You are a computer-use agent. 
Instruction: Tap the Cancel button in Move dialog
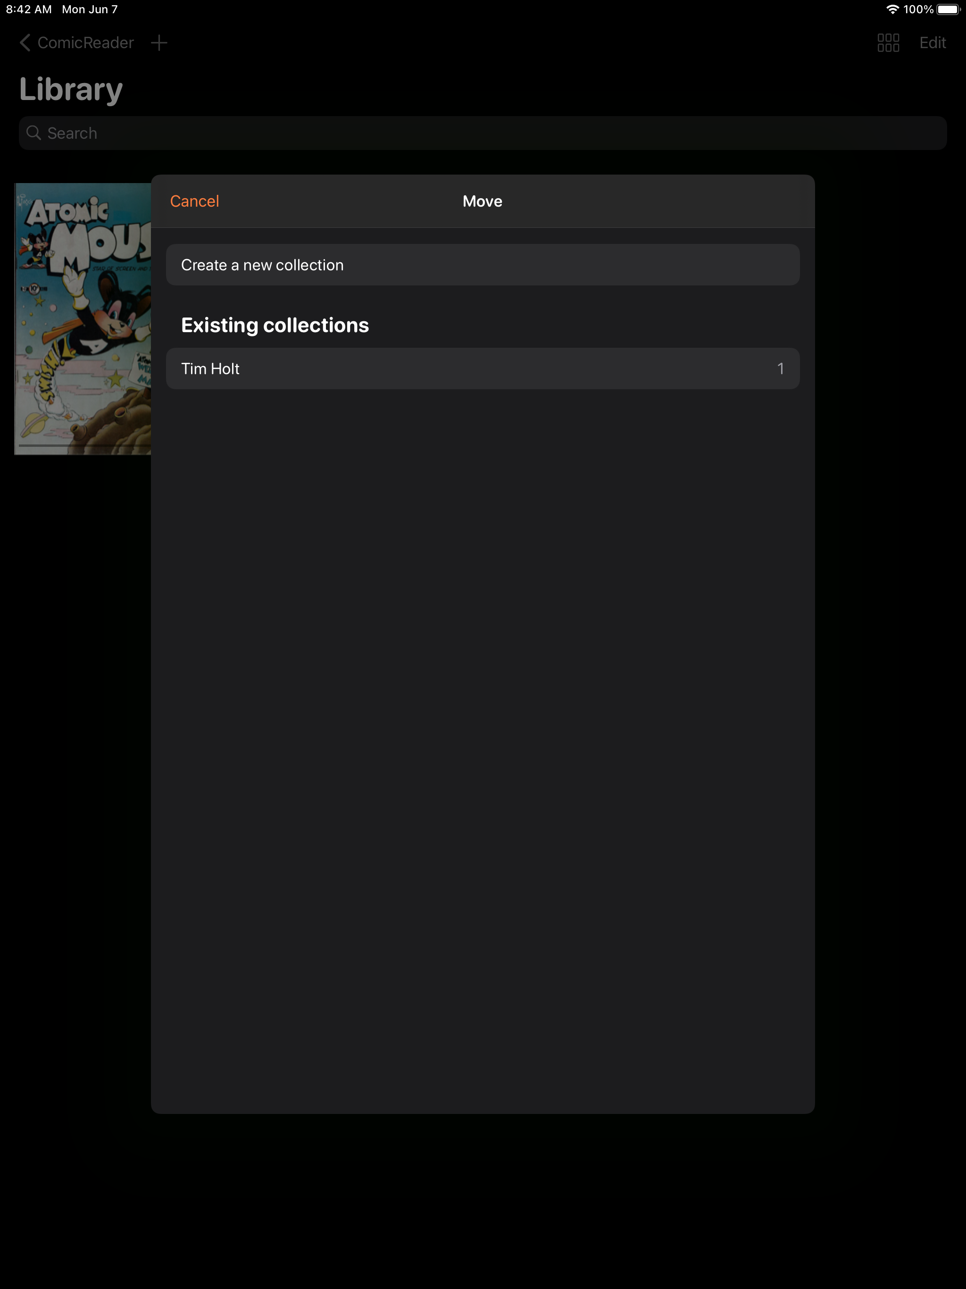(x=194, y=201)
